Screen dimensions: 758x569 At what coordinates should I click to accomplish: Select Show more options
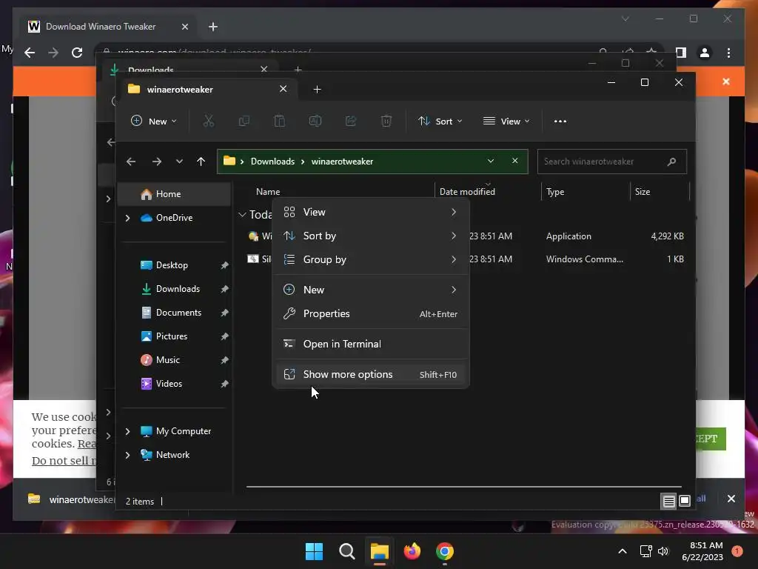(371, 374)
